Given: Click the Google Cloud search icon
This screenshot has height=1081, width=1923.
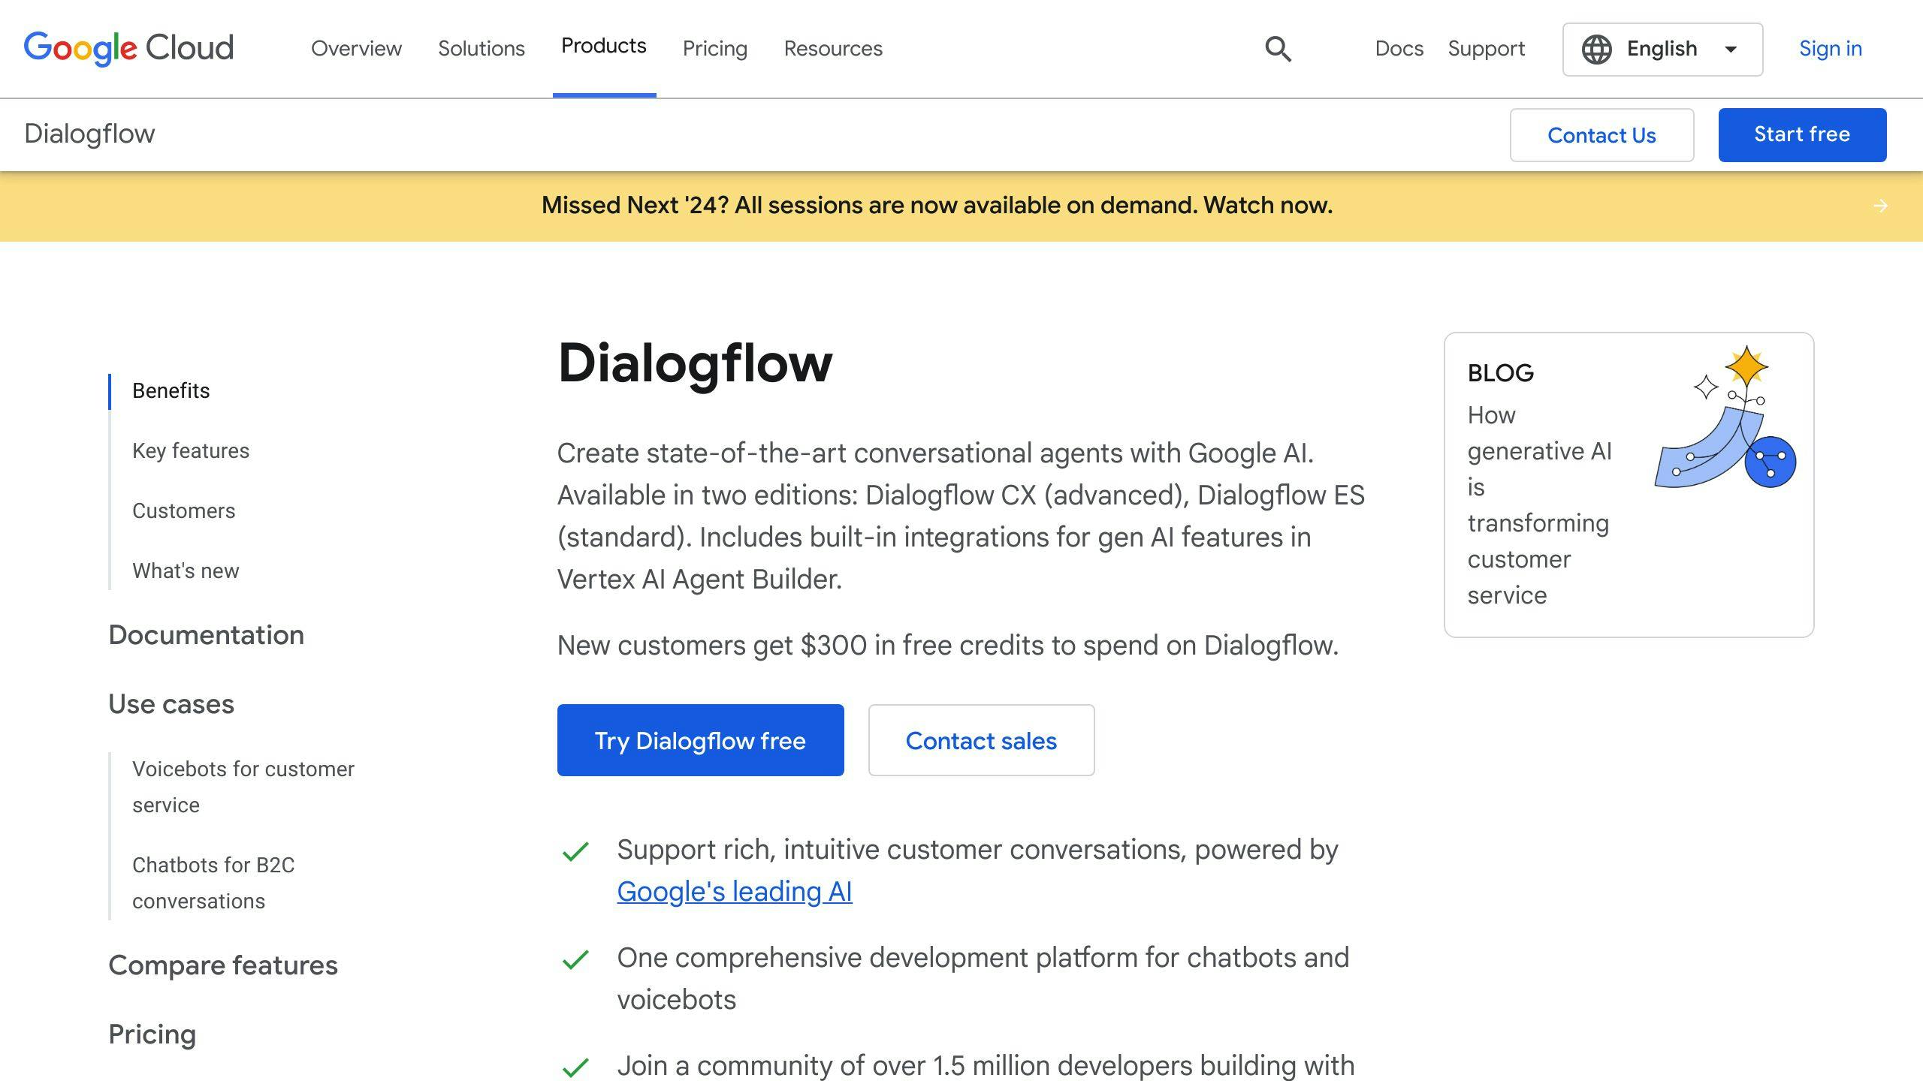Looking at the screenshot, I should click(x=1277, y=49).
